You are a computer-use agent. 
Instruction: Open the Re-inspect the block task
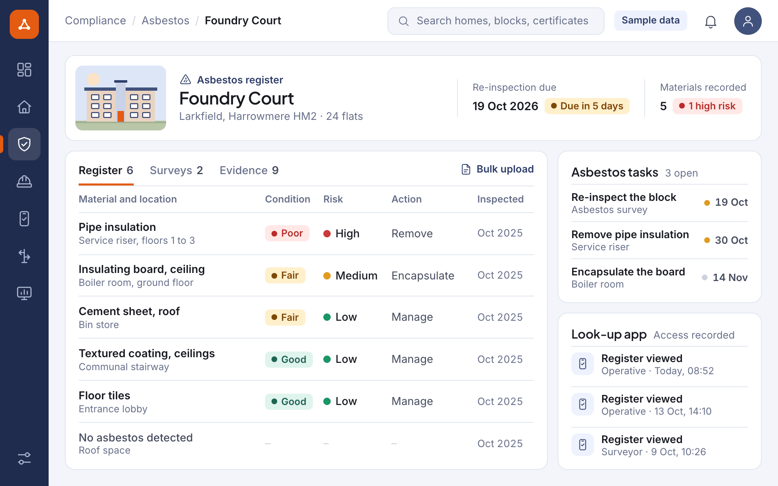[x=660, y=203]
